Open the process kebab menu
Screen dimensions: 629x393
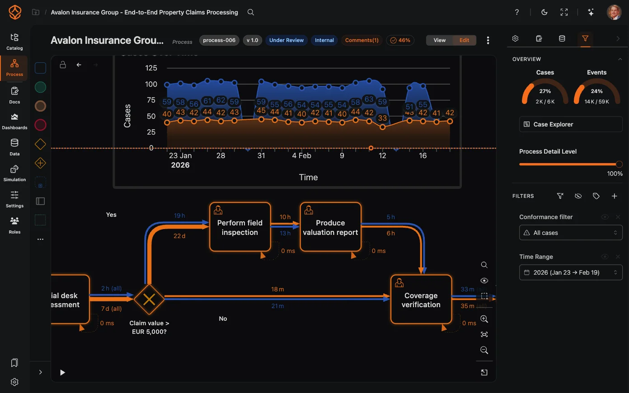coord(488,40)
